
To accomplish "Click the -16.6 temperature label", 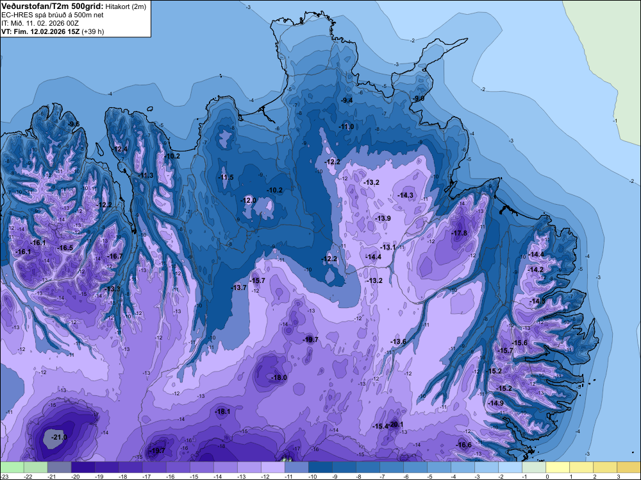I will (463, 445).
